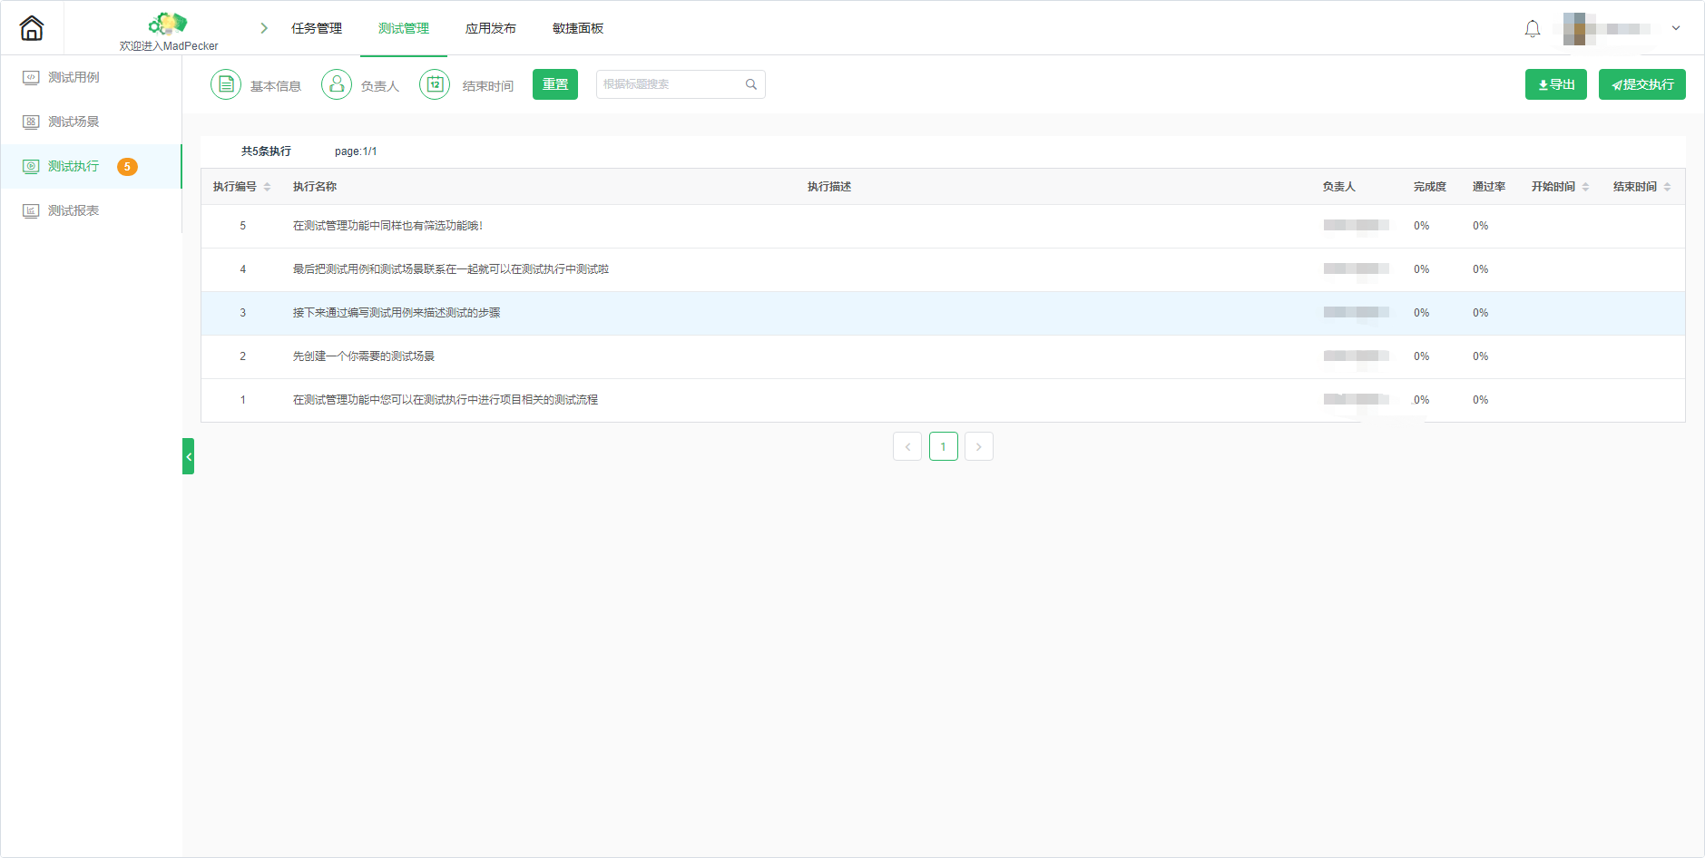This screenshot has height=858, width=1705.
Task: Click the search magnifier icon
Action: point(751,84)
